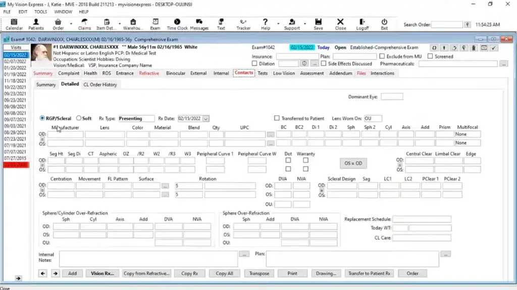Click the Text toolbar icon

point(221,24)
